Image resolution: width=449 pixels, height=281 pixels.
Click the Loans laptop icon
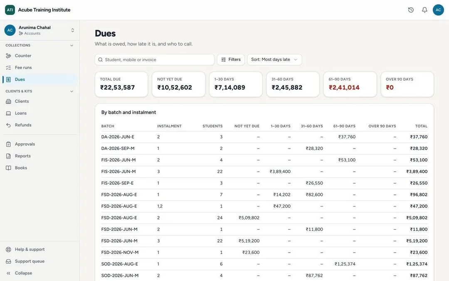click(x=8, y=113)
